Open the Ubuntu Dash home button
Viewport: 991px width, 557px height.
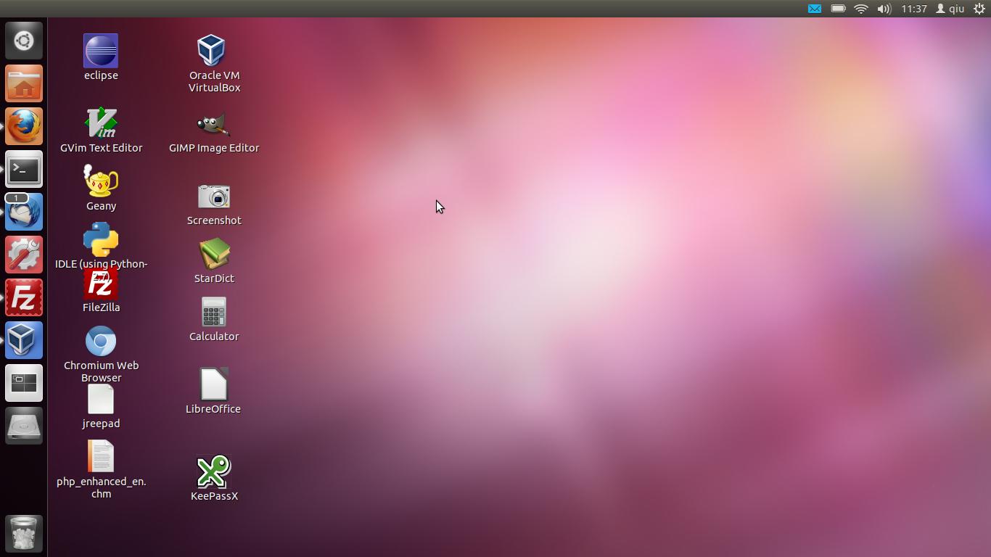coord(24,41)
